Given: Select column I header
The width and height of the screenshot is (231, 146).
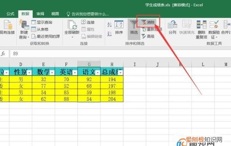Looking at the screenshot, I should click(x=135, y=64).
